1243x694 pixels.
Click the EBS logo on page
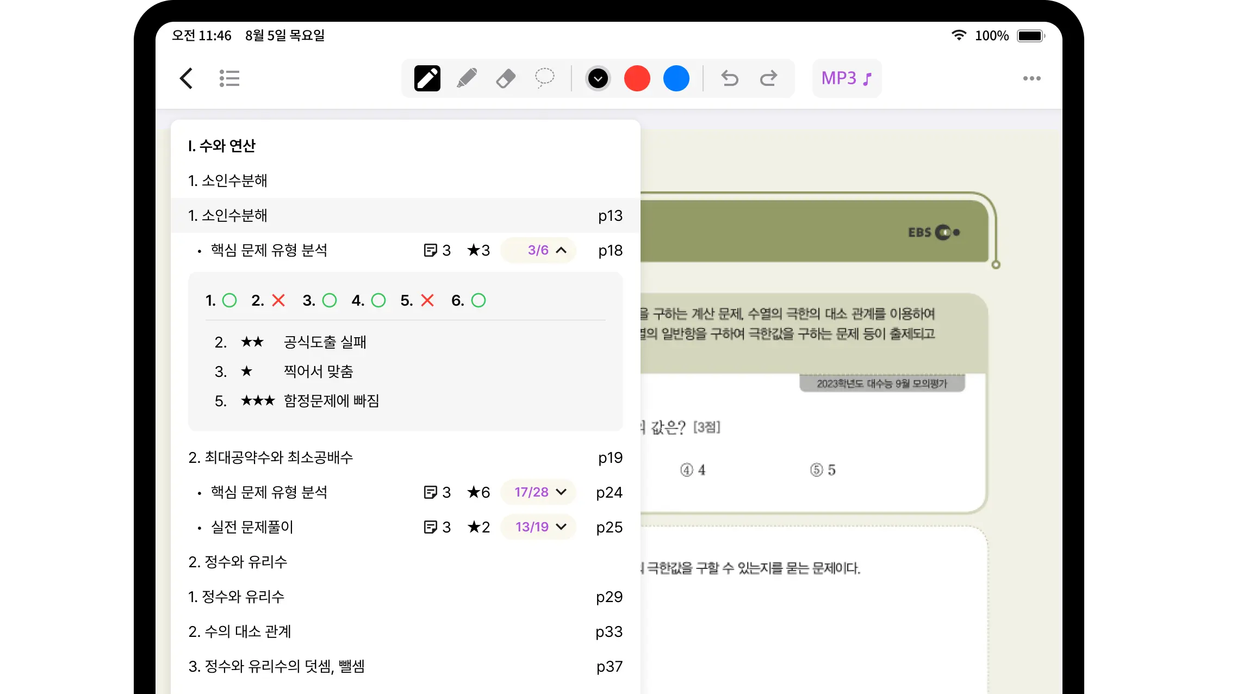(x=934, y=233)
